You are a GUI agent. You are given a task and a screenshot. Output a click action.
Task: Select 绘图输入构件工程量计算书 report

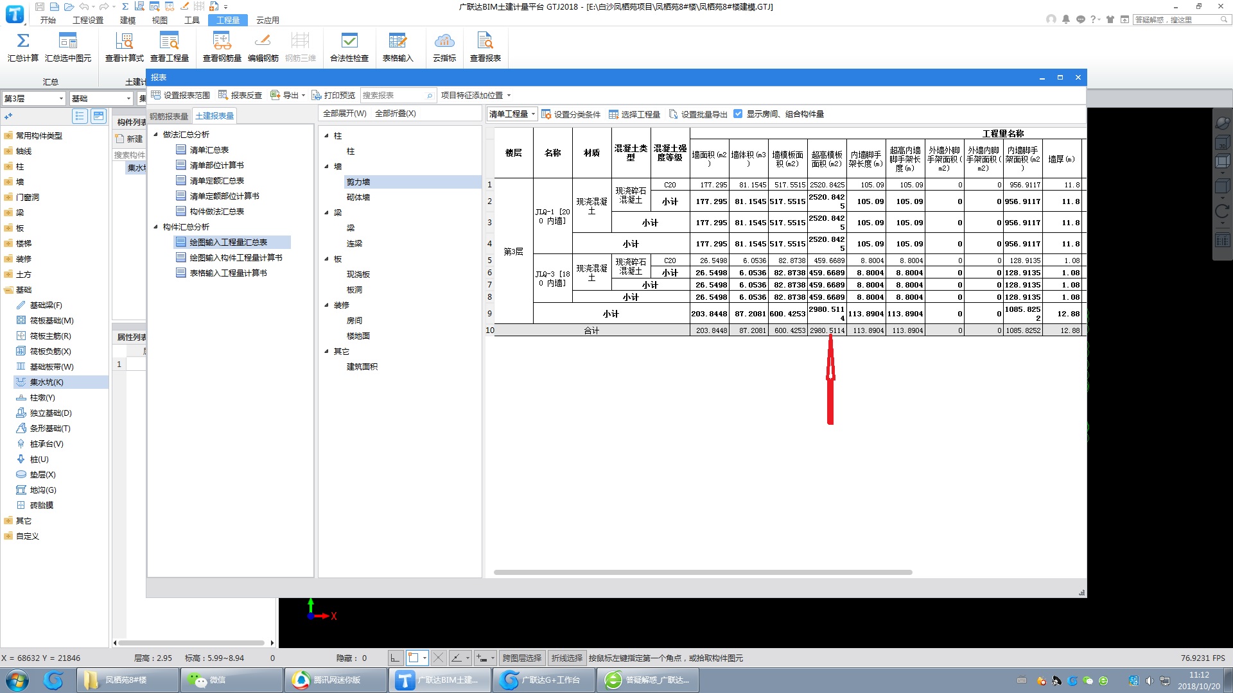tap(236, 258)
